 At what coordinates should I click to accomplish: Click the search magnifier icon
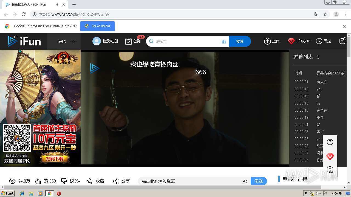tap(151, 41)
